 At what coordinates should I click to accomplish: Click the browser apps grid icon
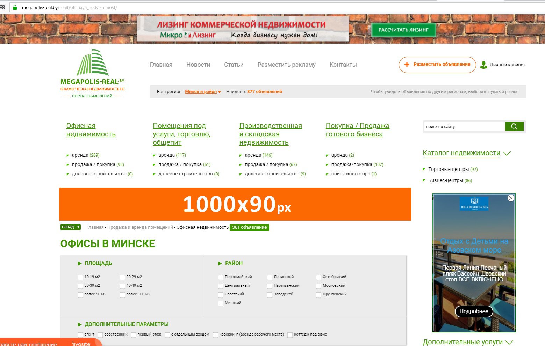pos(3,7)
